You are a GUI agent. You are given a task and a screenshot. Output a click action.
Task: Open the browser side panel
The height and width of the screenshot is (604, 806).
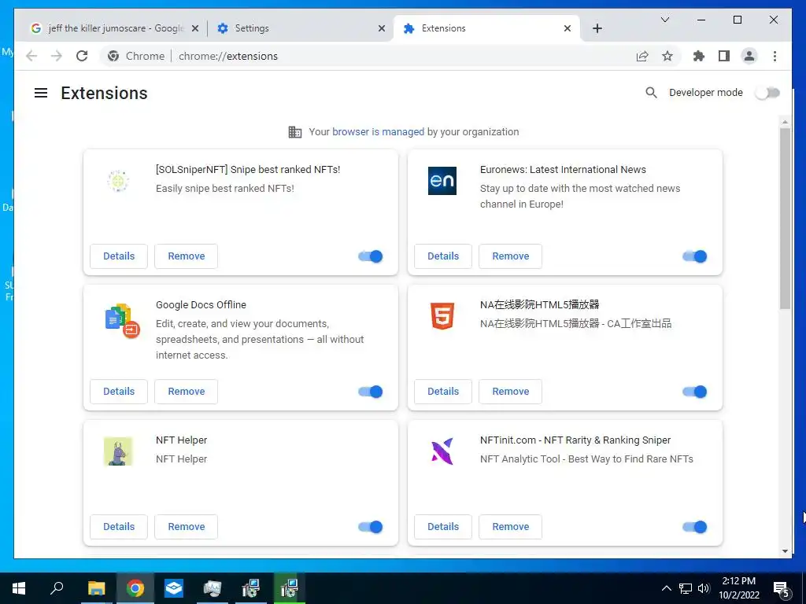click(724, 56)
